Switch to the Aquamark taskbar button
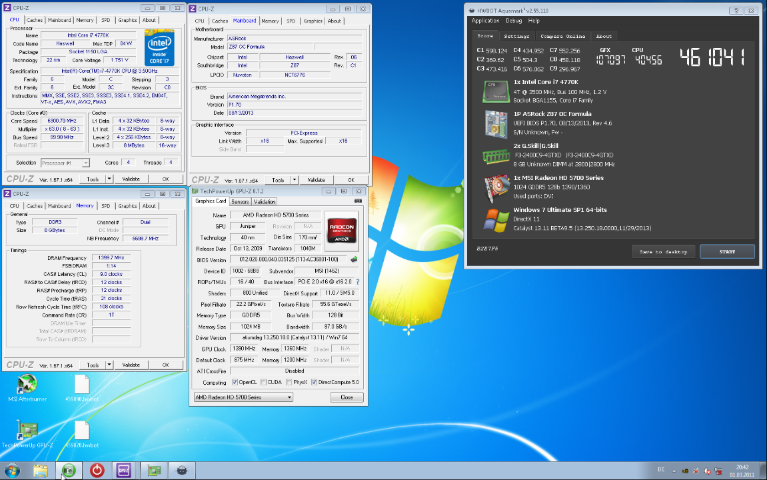The image size is (767, 480). coord(182,471)
